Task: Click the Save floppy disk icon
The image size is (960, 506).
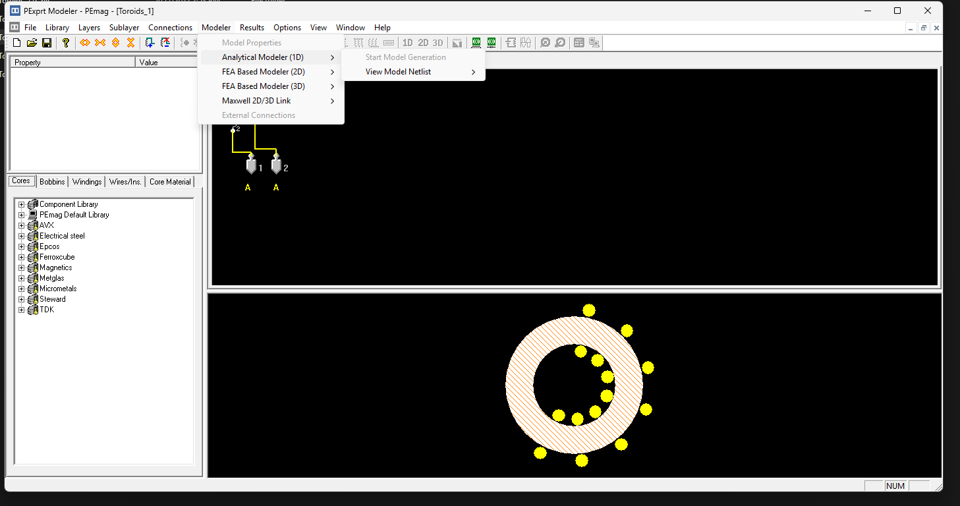Action: click(47, 43)
